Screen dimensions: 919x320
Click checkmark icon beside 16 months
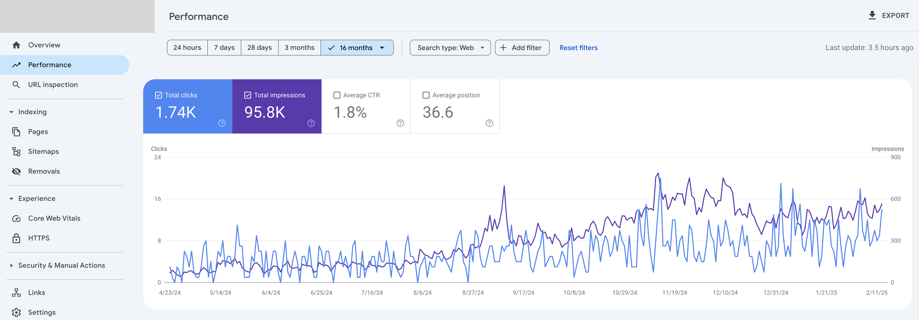tap(331, 48)
